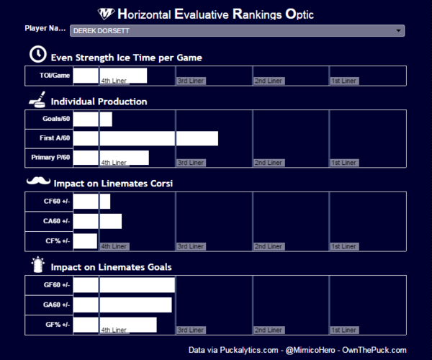Click the mustache icon for Linemates Corsi
The width and height of the screenshot is (432, 360).
coord(37,183)
